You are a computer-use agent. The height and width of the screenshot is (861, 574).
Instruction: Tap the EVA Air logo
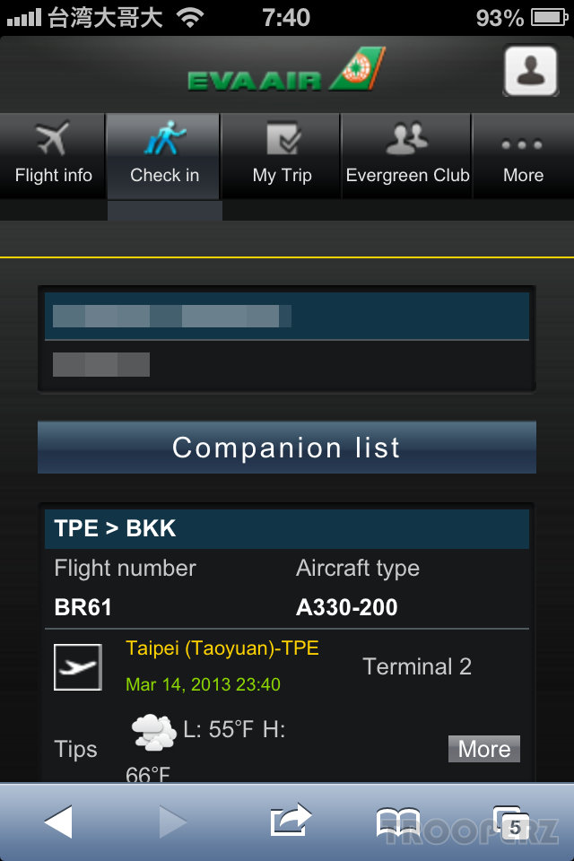pos(286,70)
